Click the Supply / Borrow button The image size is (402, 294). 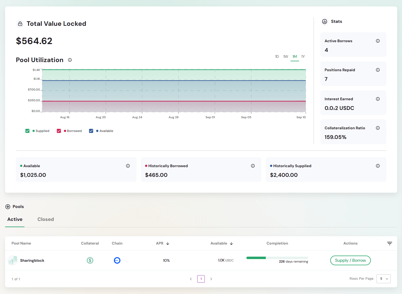pyautogui.click(x=350, y=260)
